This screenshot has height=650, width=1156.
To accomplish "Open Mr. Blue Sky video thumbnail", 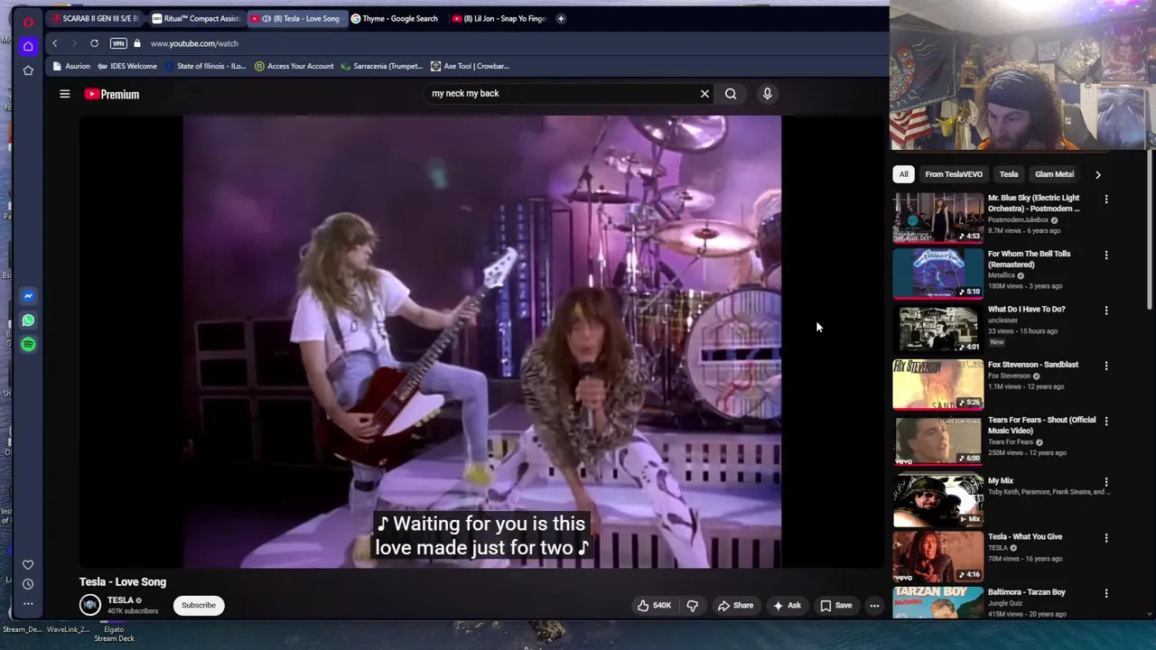I will coord(938,218).
